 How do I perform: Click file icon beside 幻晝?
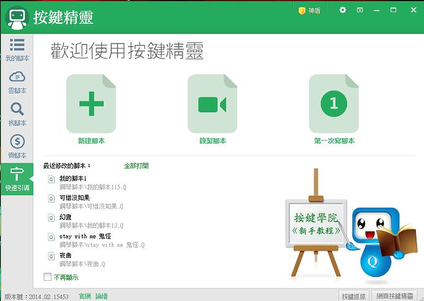pyautogui.click(x=51, y=217)
